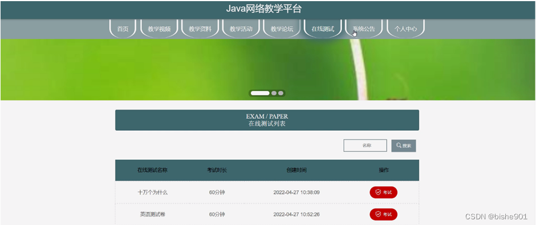Click the shield icon in 英语测试卷 row
This screenshot has height=225, width=536.
(378, 214)
